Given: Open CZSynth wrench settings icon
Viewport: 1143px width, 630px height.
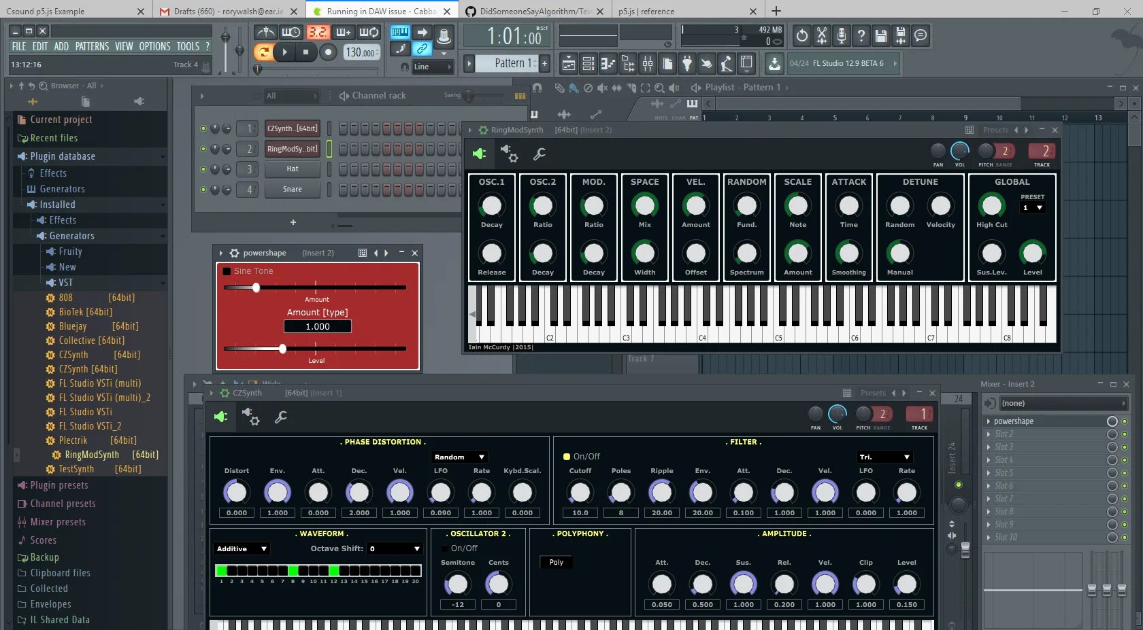Looking at the screenshot, I should pos(280,417).
